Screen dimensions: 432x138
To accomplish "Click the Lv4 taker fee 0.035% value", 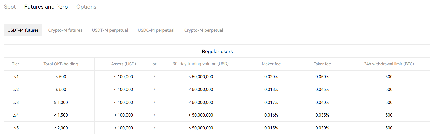I will 322,115.
